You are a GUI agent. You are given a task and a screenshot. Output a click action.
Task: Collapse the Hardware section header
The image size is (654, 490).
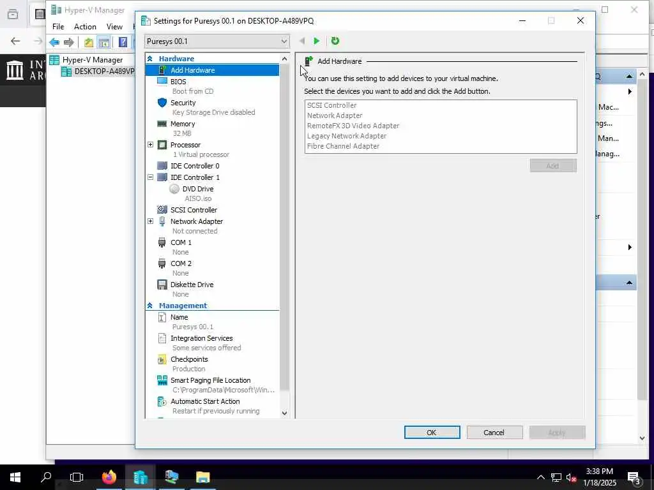pyautogui.click(x=149, y=59)
